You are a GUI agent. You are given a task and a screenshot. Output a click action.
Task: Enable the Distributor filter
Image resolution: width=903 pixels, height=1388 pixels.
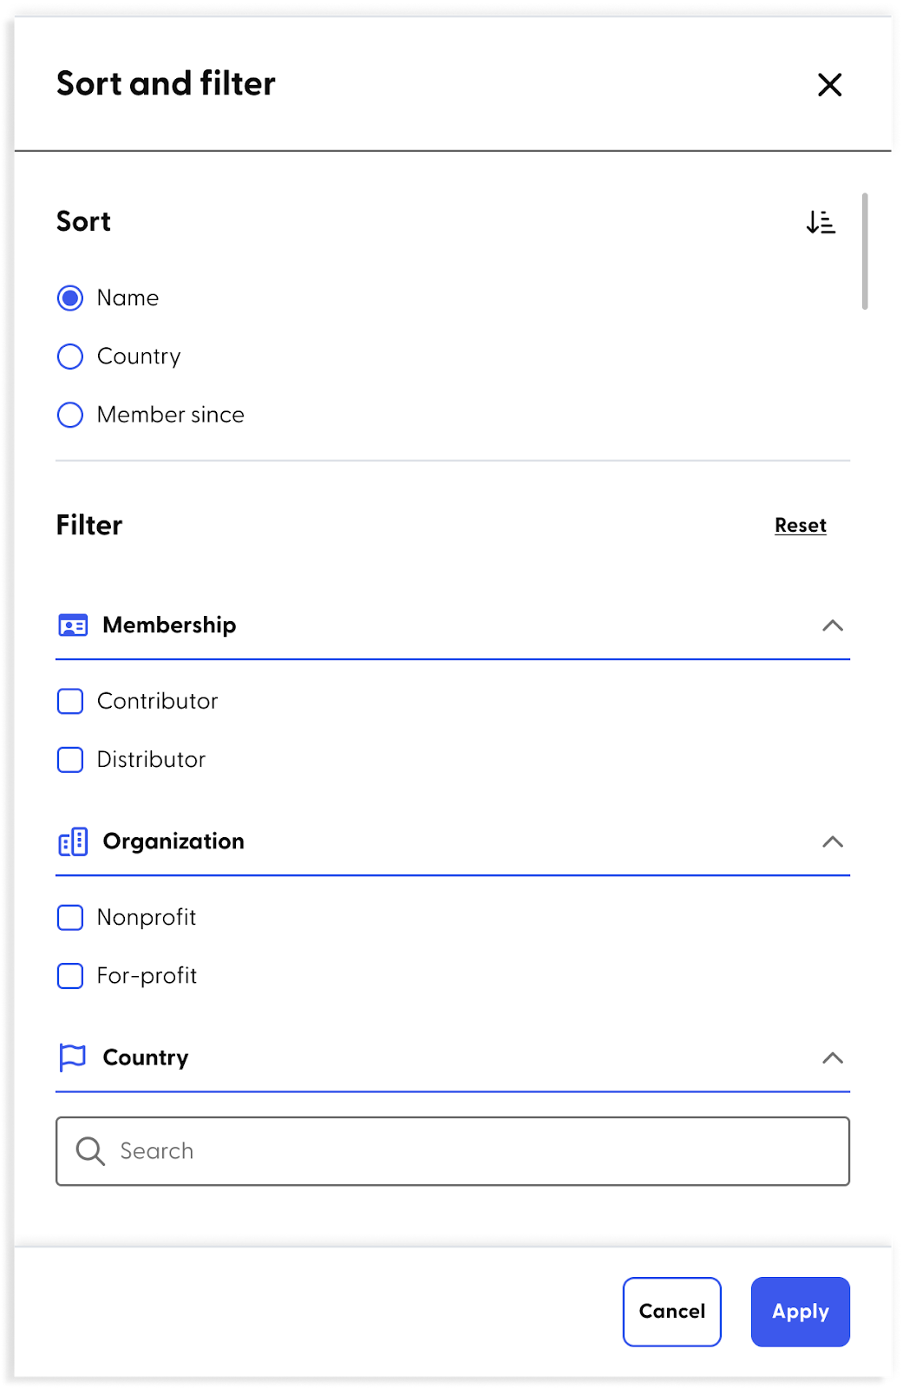[x=70, y=760]
